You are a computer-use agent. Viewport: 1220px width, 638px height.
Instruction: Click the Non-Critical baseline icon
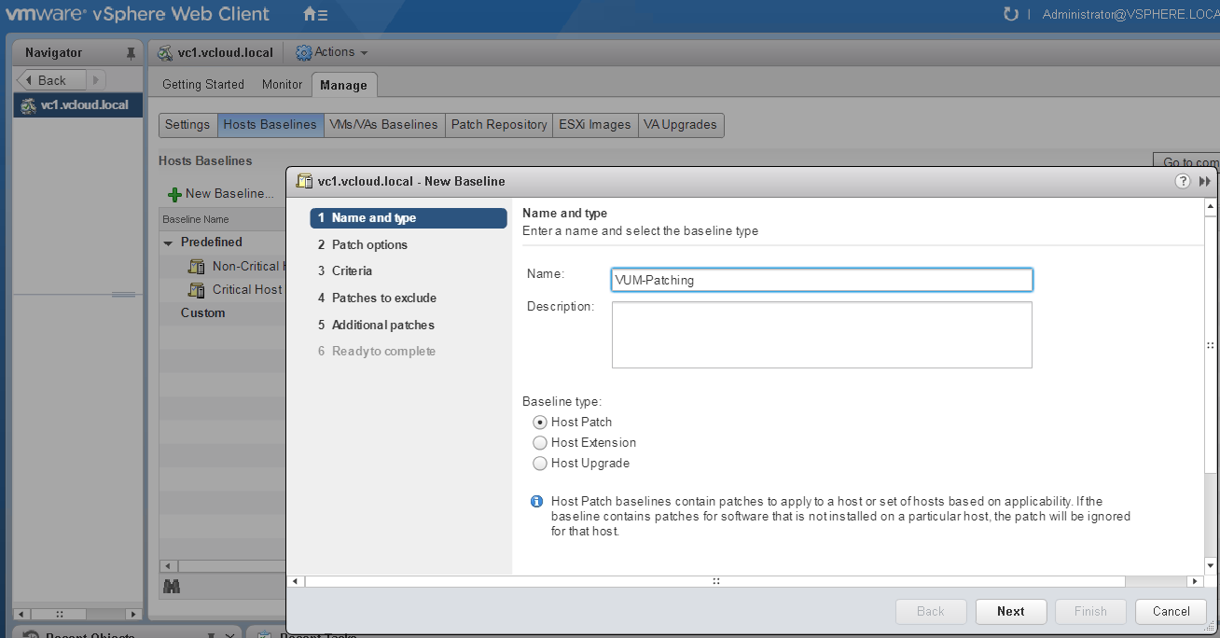[196, 267]
